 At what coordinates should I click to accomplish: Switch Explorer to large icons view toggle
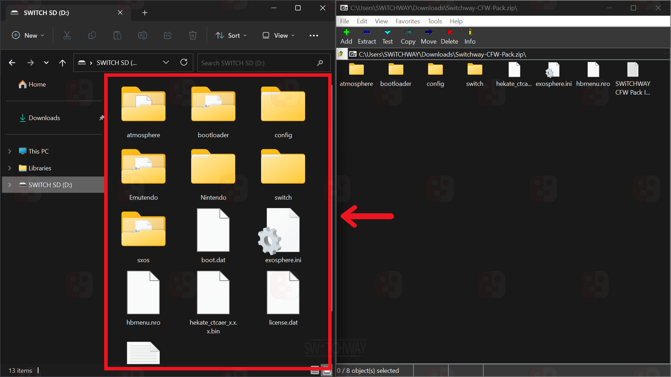point(327,371)
